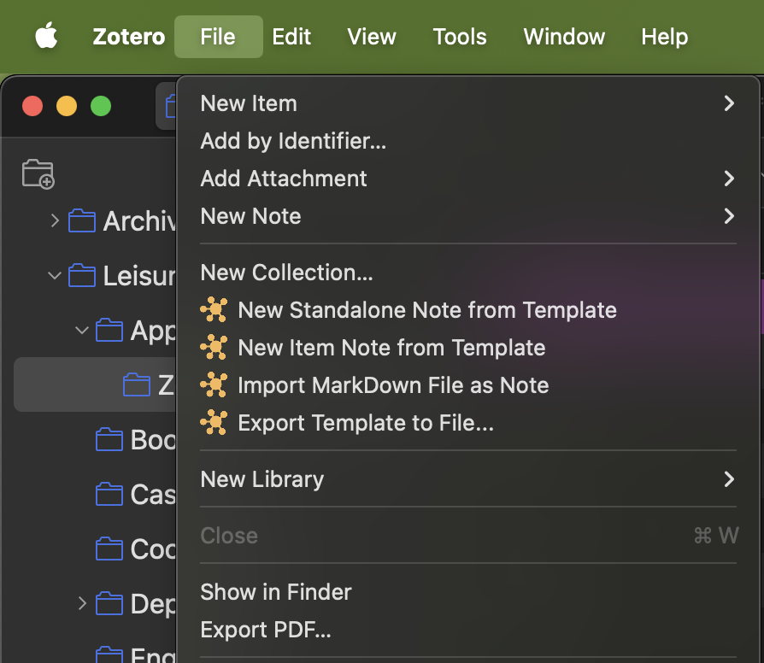Open the Add Attachment submenu

tap(467, 179)
